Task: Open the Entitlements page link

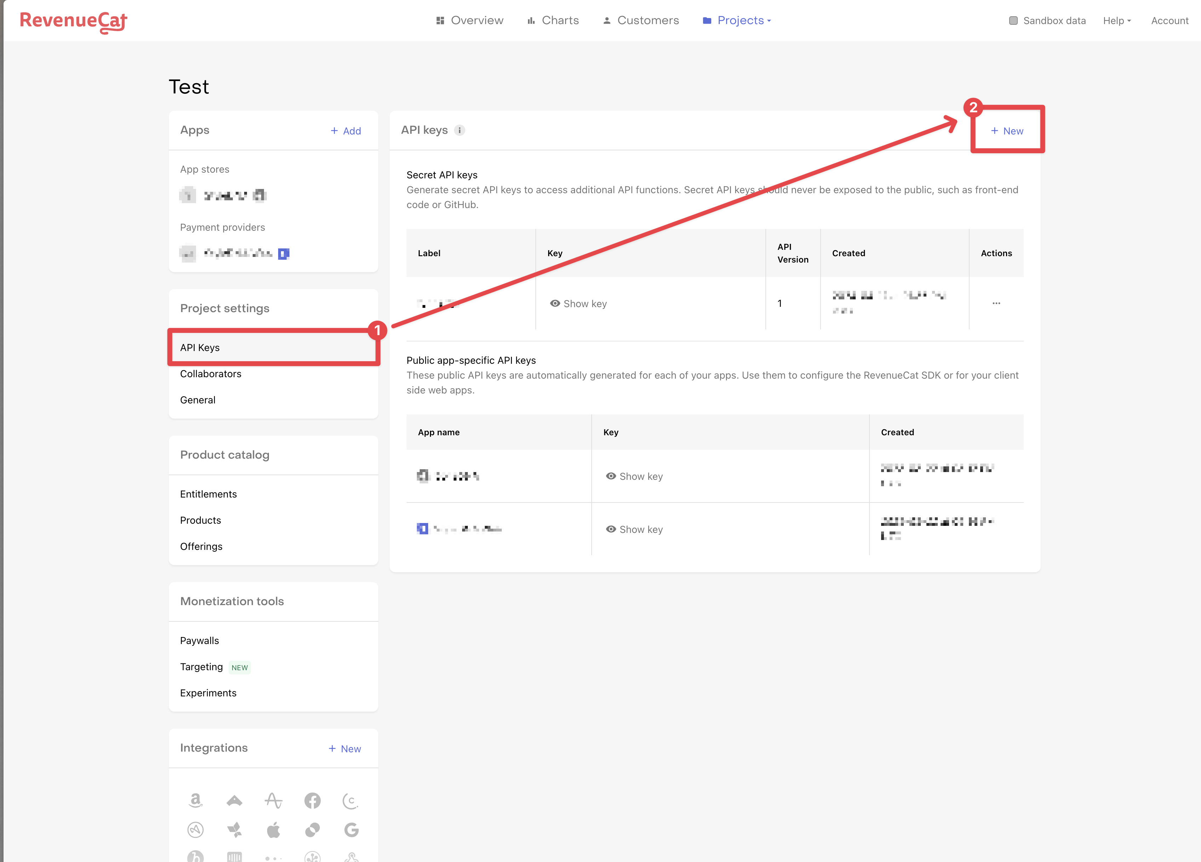Action: [x=208, y=494]
